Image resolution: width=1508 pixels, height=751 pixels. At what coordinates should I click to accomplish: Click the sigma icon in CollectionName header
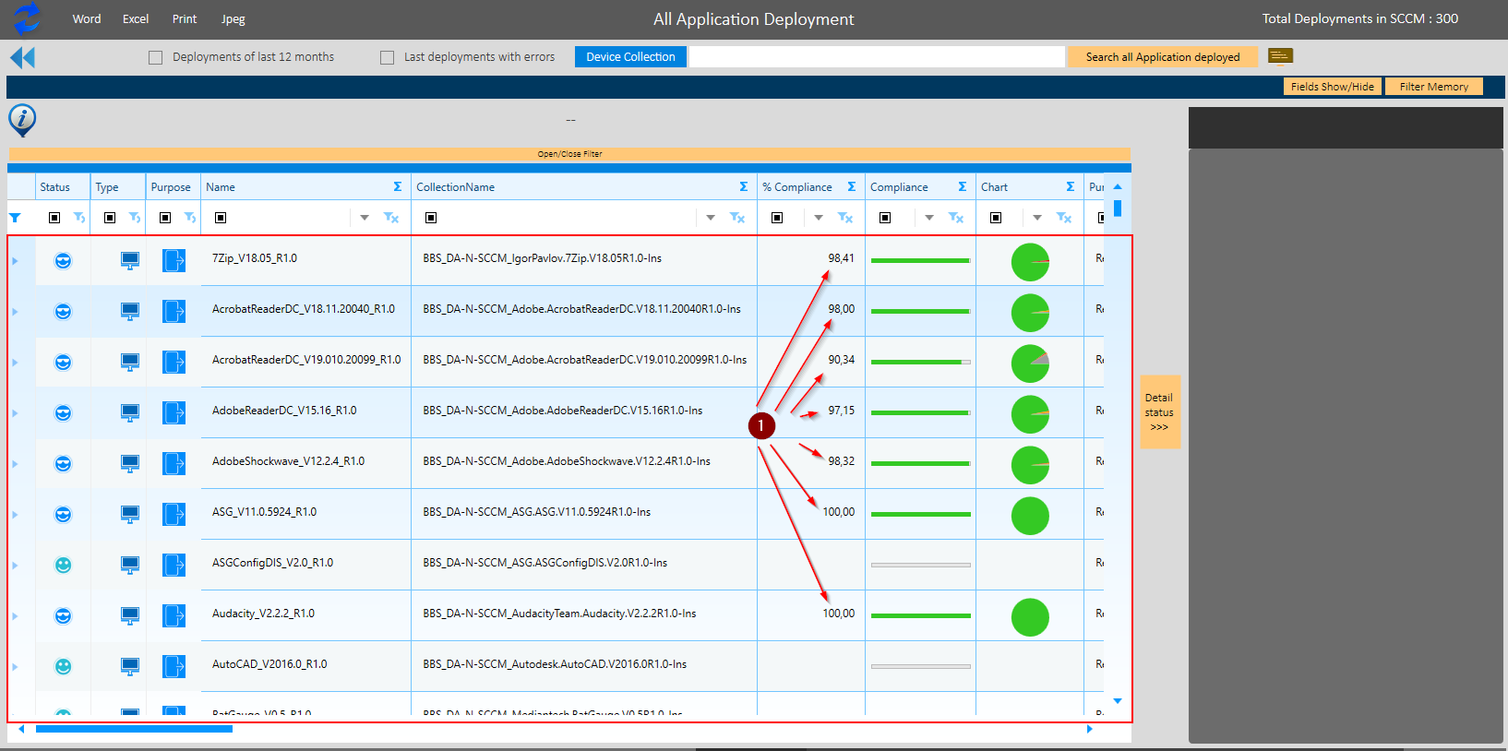tap(744, 186)
